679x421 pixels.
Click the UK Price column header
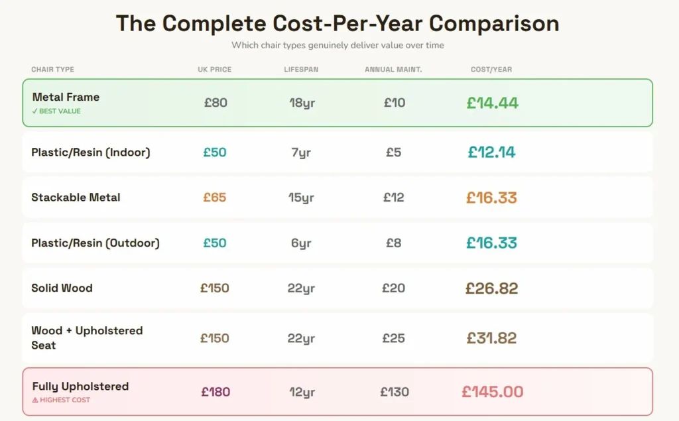(214, 70)
